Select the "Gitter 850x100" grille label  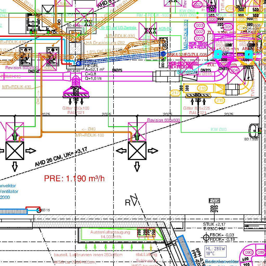(x=76, y=108)
